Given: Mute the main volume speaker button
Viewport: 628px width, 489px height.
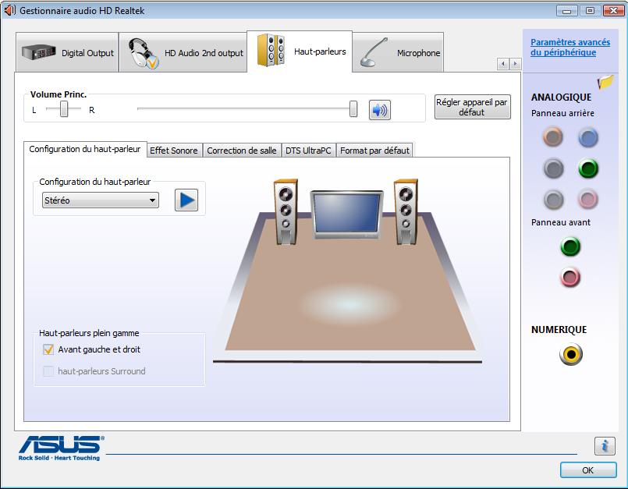Looking at the screenshot, I should pos(379,110).
